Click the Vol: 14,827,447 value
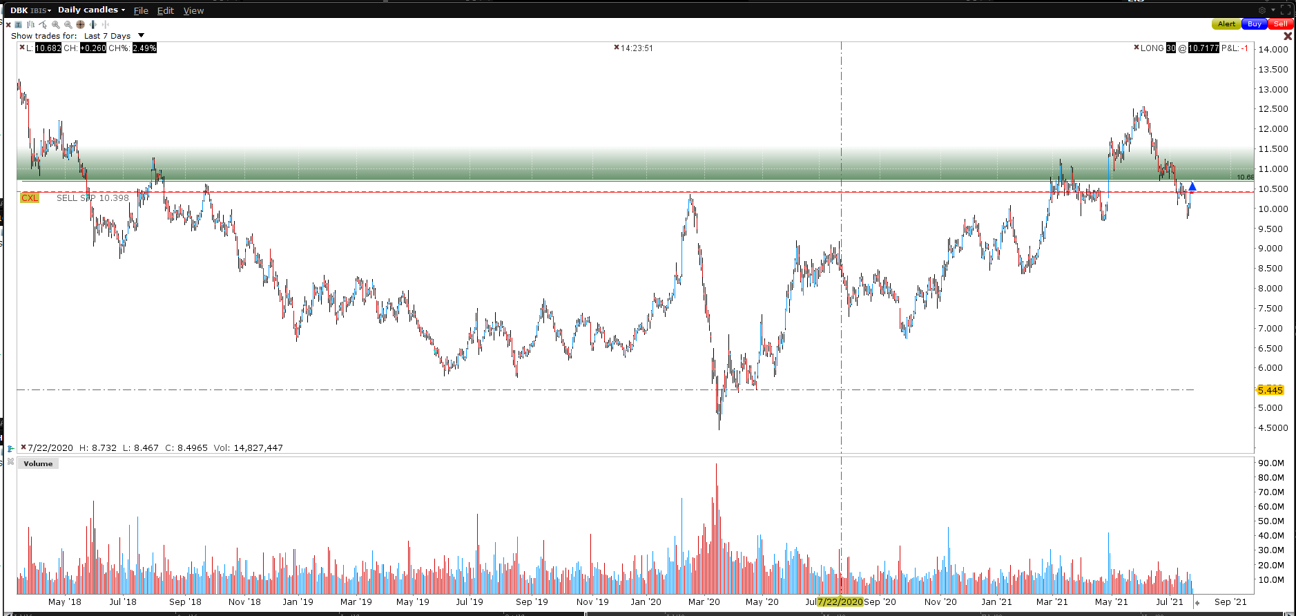The height and width of the screenshot is (616, 1296). click(x=248, y=447)
